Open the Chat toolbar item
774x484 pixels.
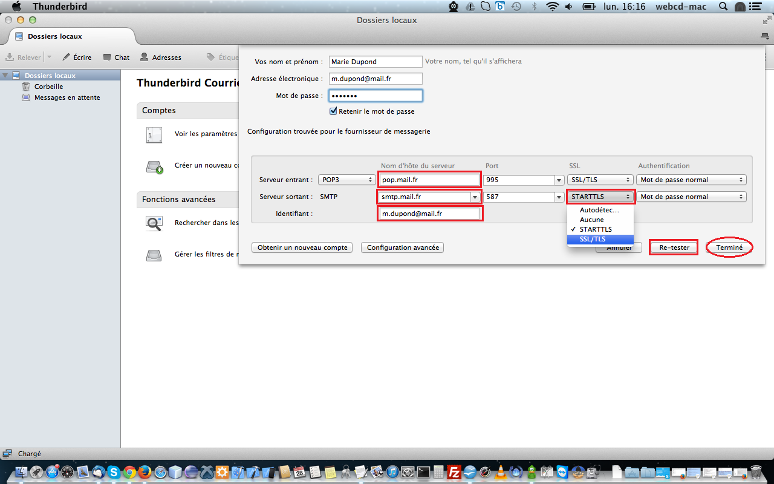point(116,57)
